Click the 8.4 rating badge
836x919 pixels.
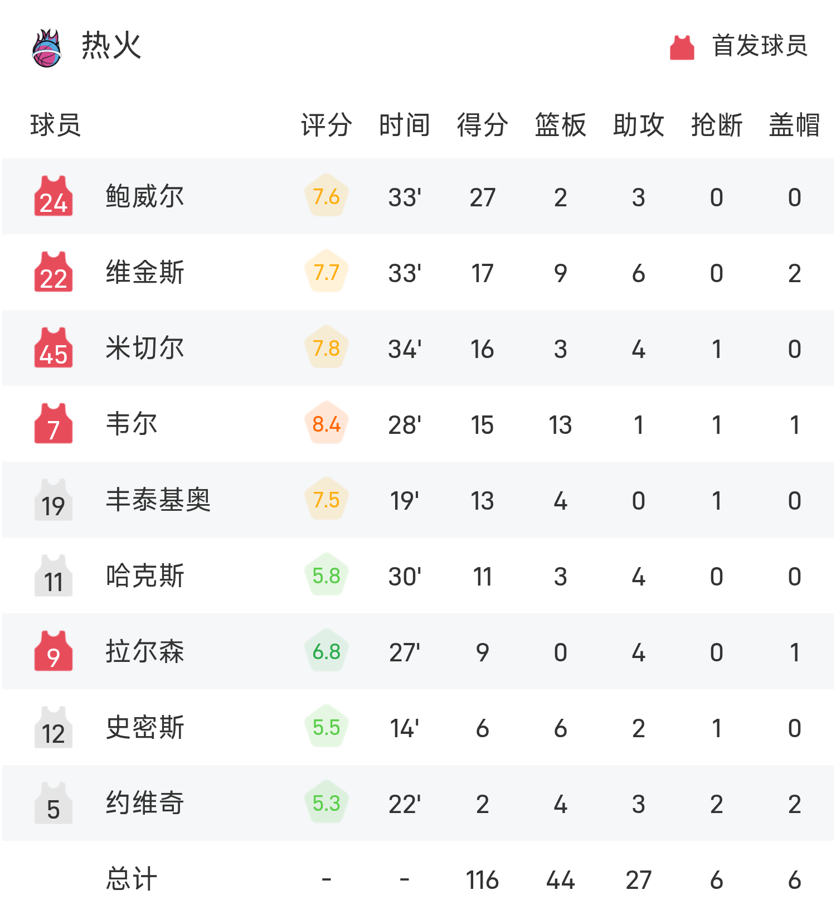[x=327, y=424]
